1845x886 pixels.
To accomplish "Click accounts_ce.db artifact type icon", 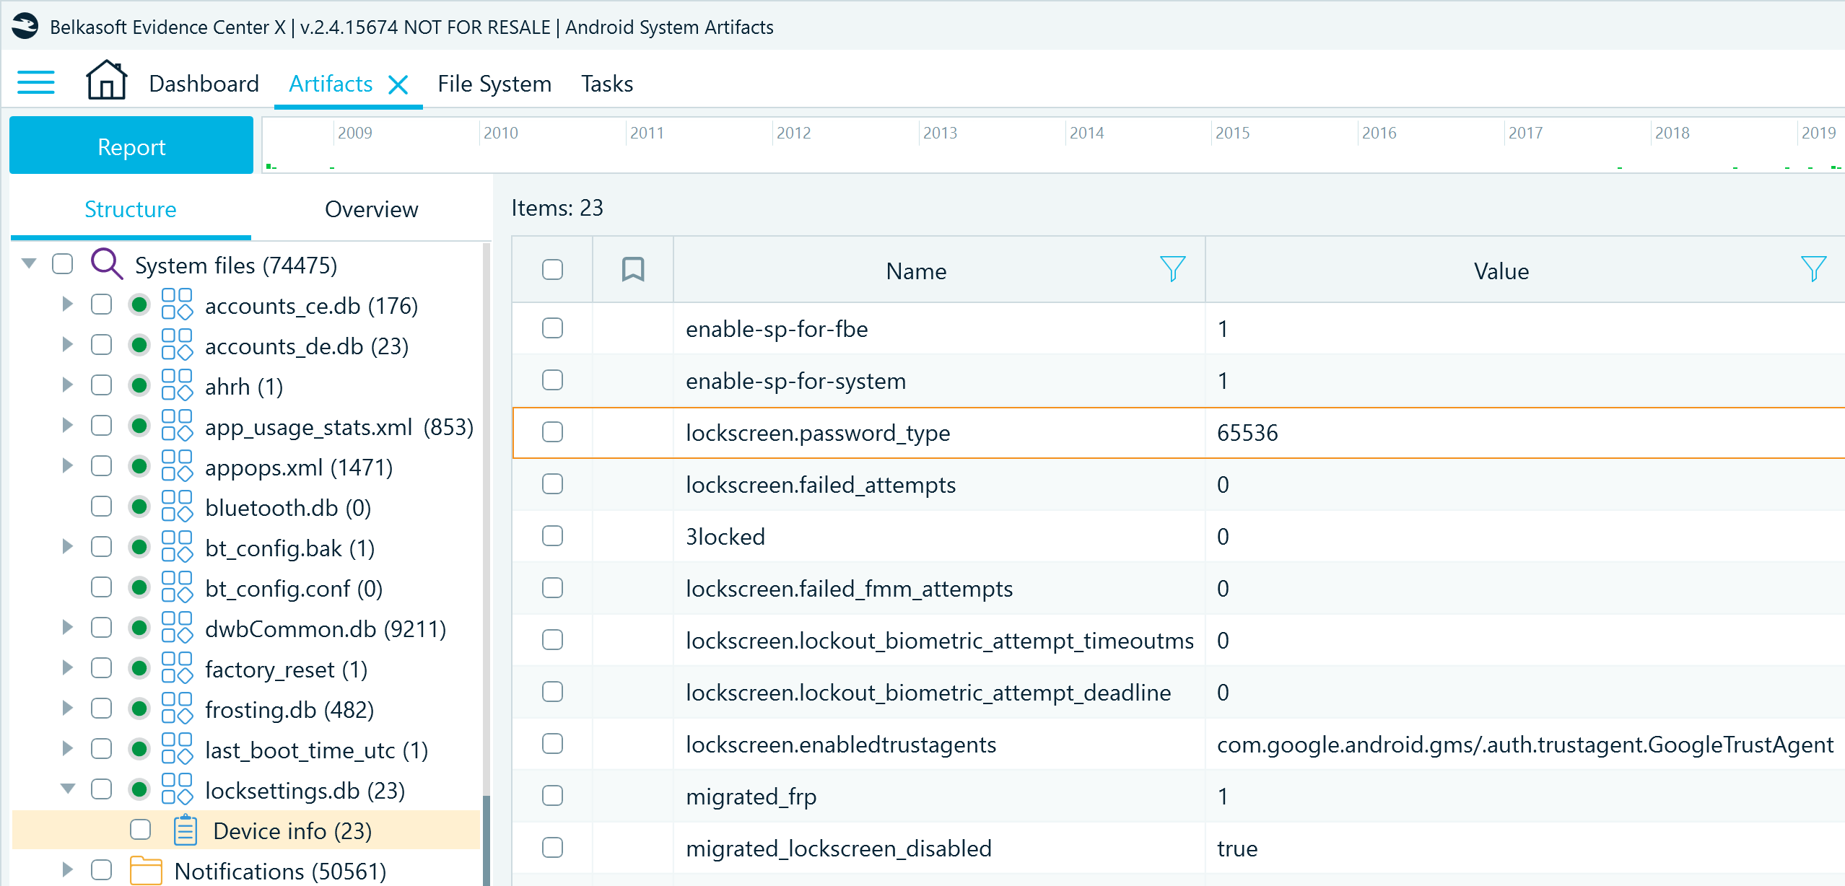I will click(x=177, y=304).
